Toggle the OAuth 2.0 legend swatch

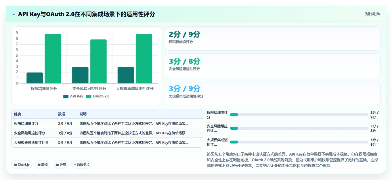tap(89, 96)
